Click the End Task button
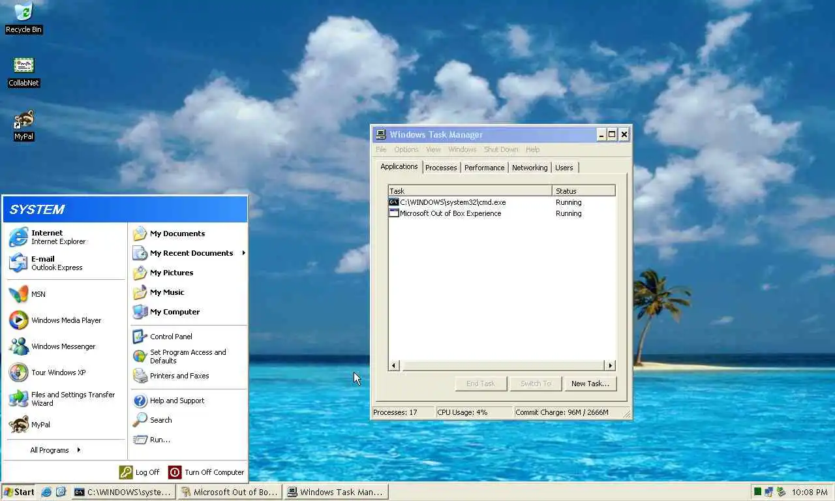Screen dimensions: 835x501 tap(481, 384)
